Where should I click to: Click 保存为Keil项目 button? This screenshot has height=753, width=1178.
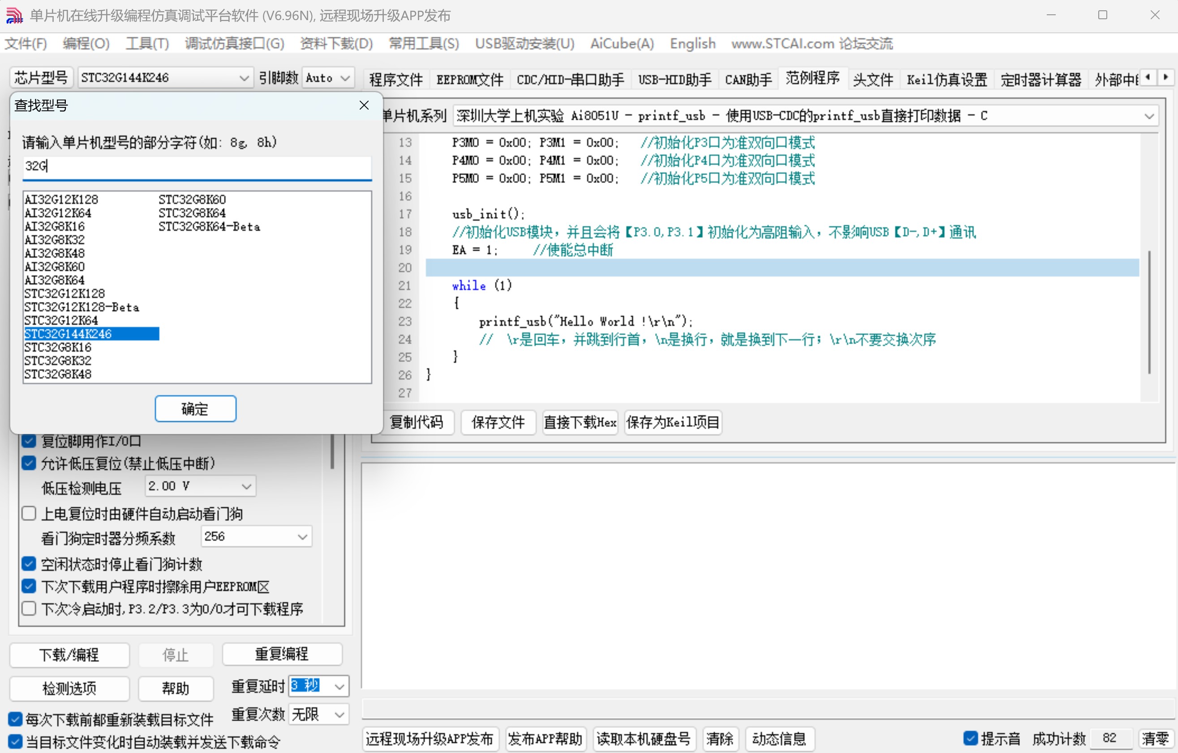[x=672, y=422]
